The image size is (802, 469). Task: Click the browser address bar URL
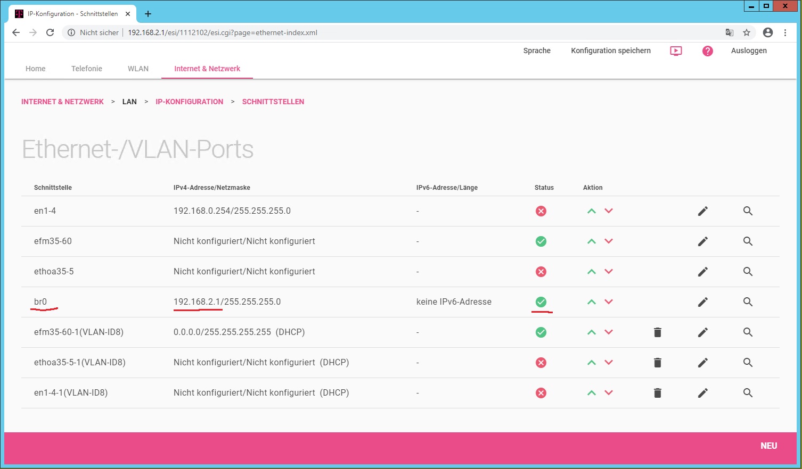click(223, 32)
